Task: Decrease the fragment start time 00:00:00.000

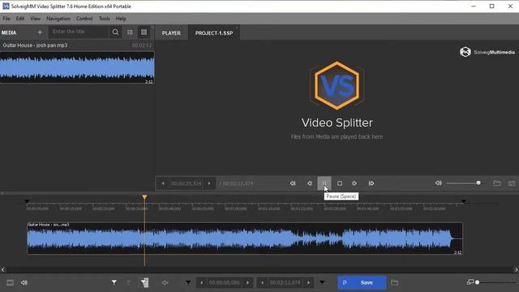Action: tap(201, 282)
